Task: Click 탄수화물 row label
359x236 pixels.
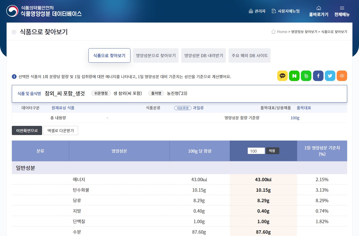Action: click(x=81, y=190)
